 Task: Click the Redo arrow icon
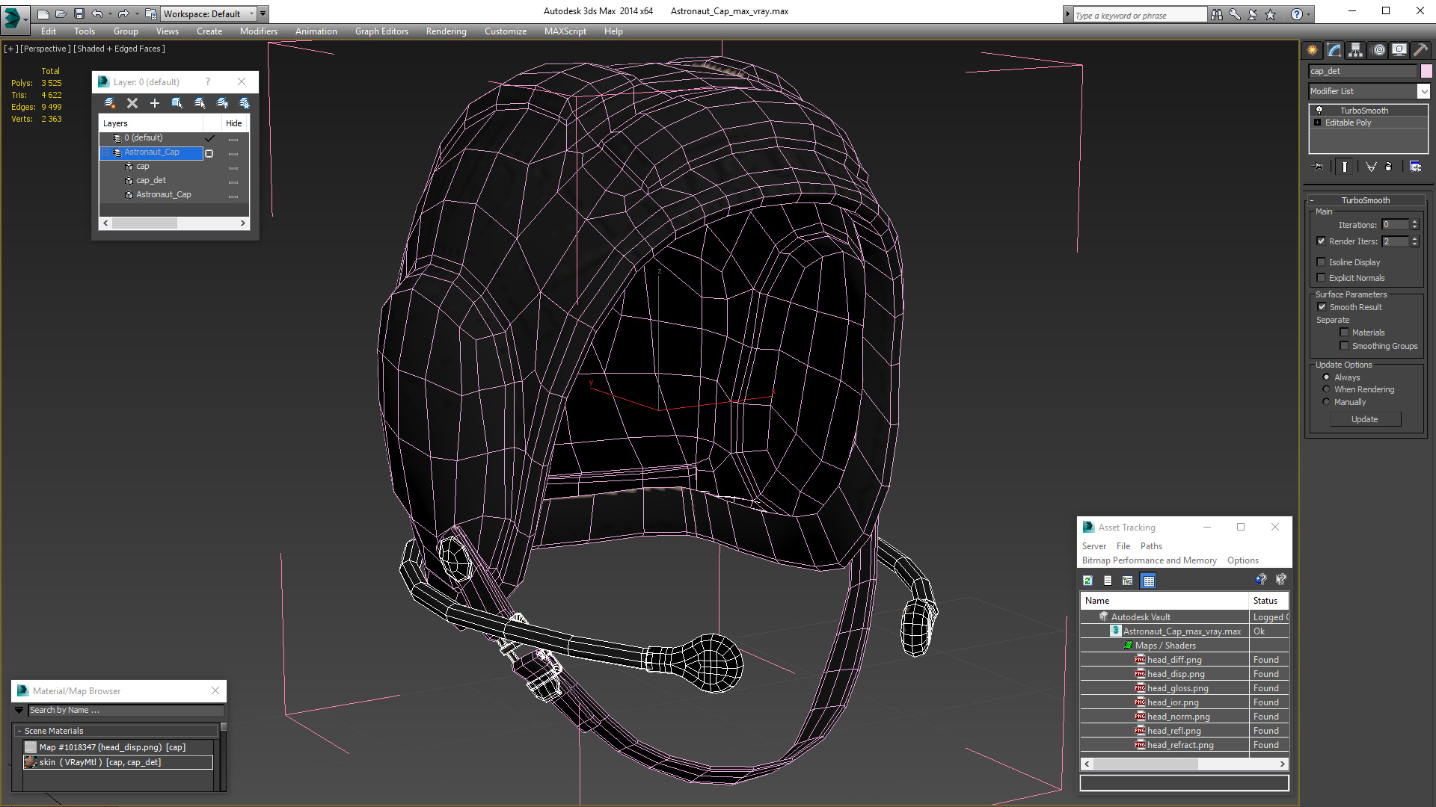coord(123,13)
